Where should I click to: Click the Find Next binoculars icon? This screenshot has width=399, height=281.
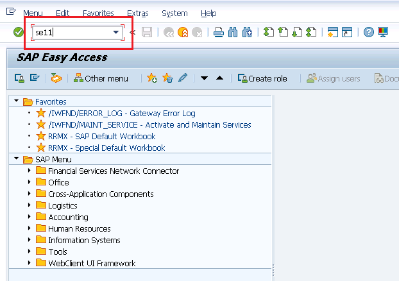[247, 32]
